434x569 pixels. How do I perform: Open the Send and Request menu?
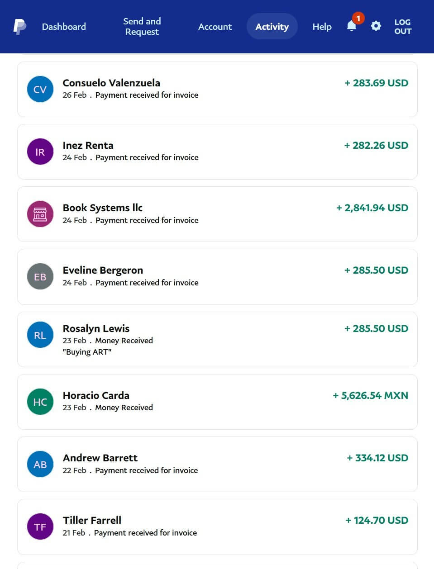pos(142,27)
